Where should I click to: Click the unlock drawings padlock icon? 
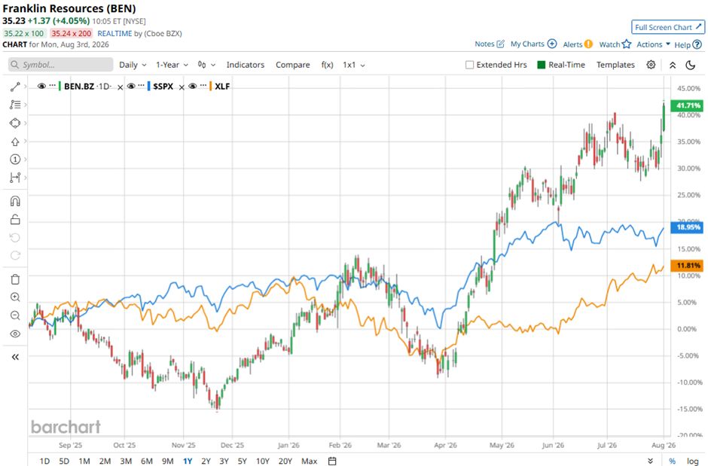pos(15,219)
